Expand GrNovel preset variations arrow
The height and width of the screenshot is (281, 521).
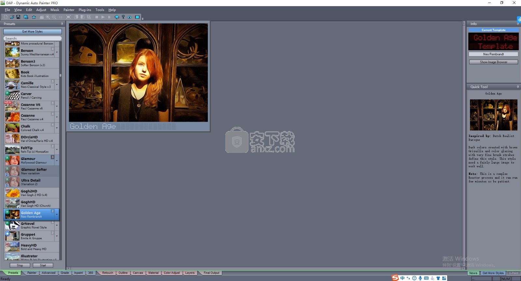tap(57, 225)
